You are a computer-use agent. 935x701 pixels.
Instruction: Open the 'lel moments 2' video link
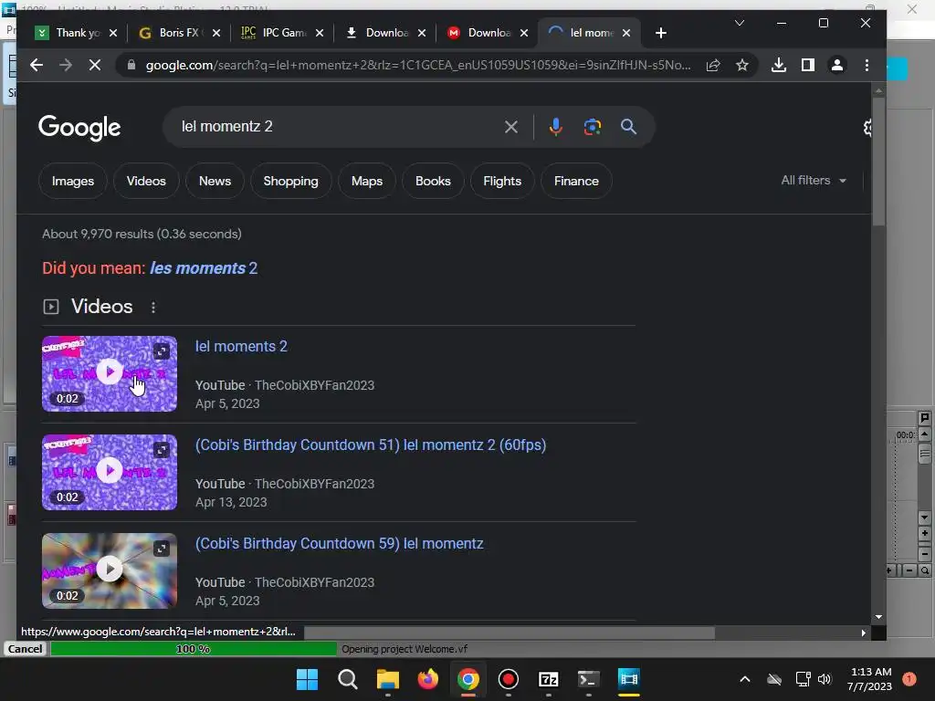[x=241, y=346]
